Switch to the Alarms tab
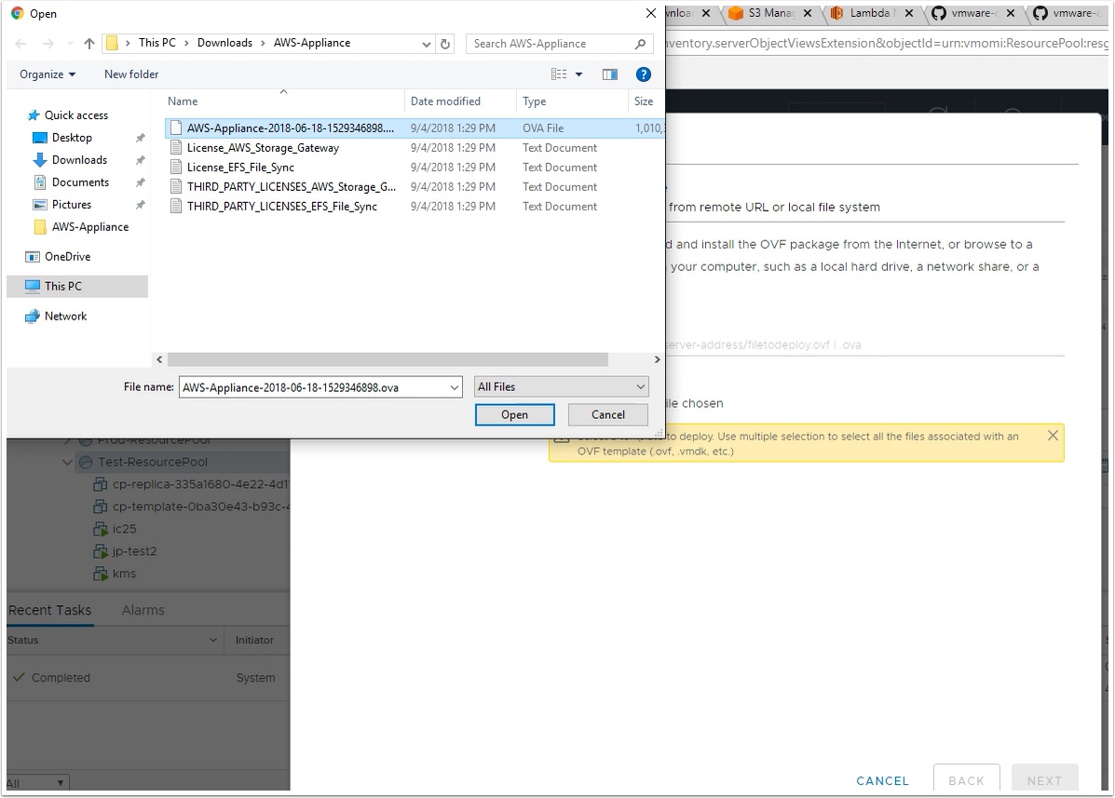 [x=143, y=610]
